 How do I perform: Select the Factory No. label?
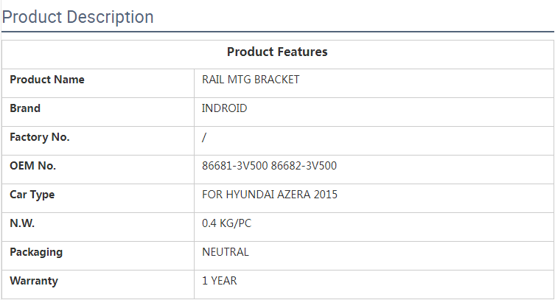click(40, 137)
